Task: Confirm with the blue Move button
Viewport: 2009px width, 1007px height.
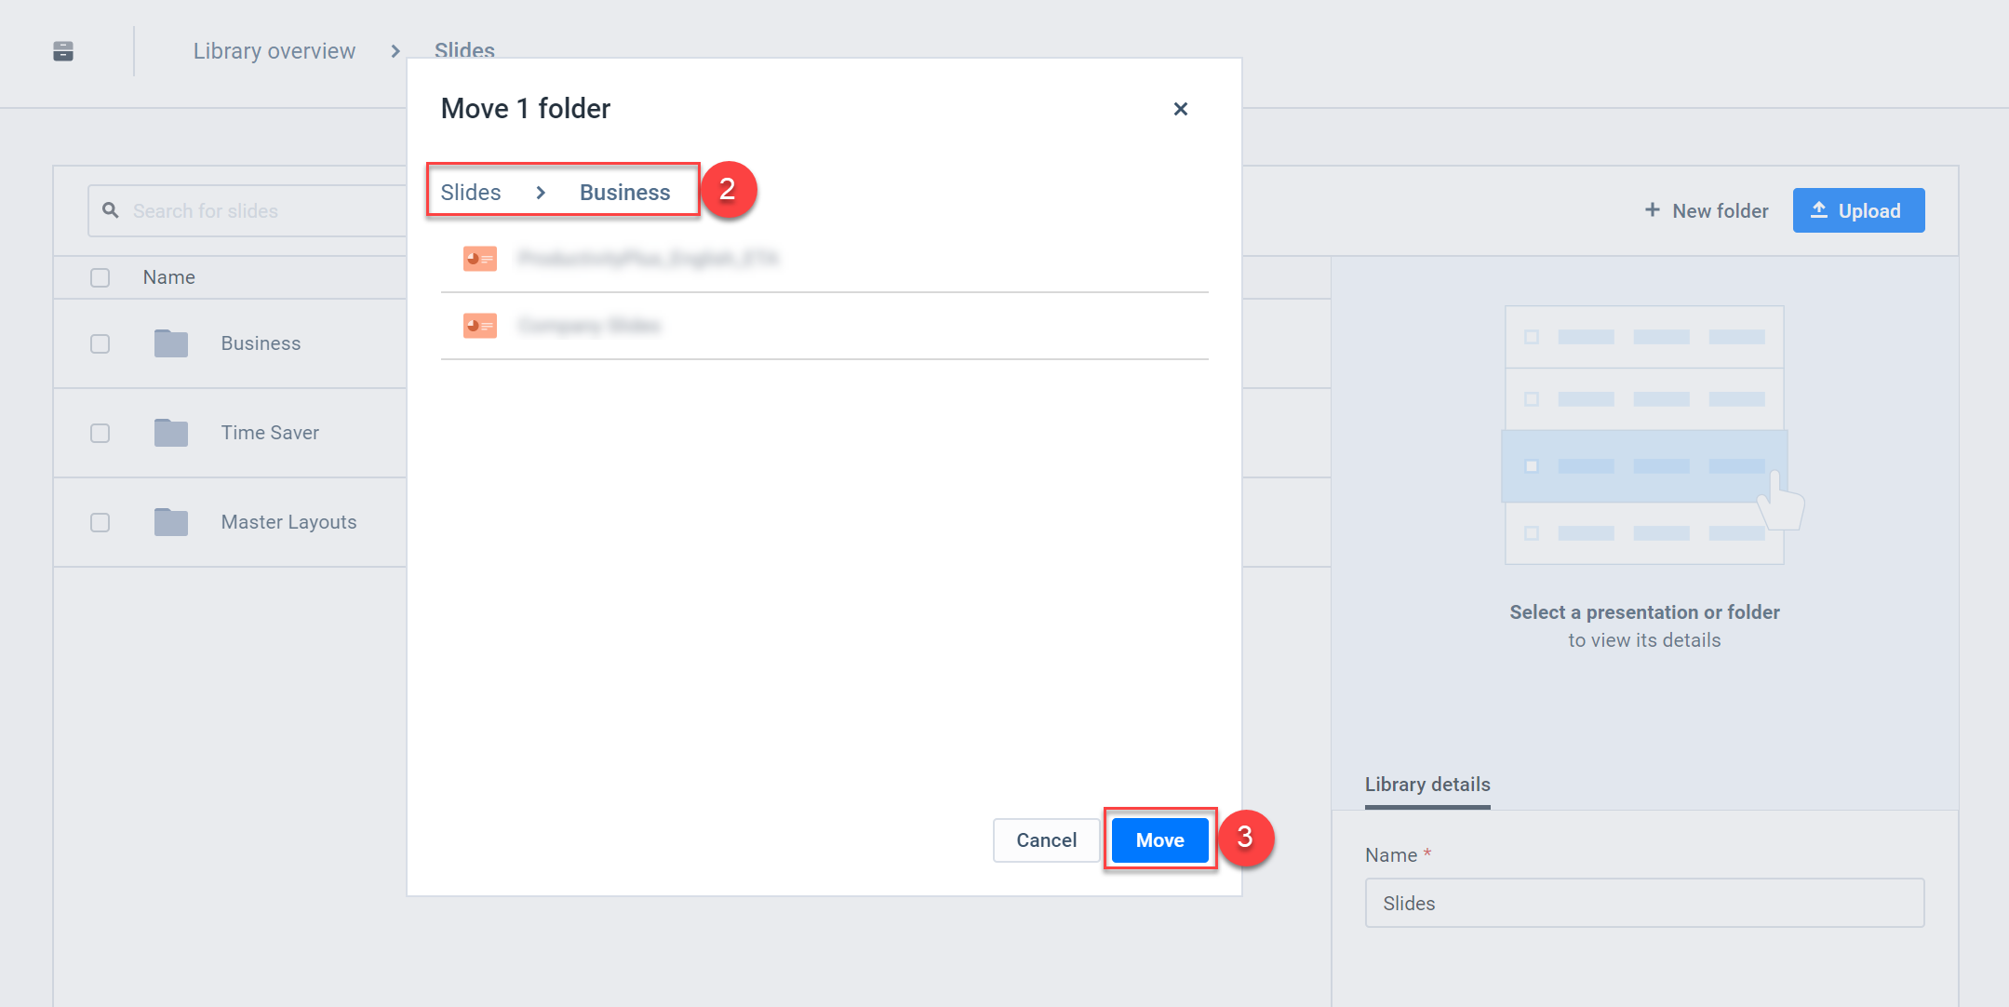Action: pos(1160,840)
